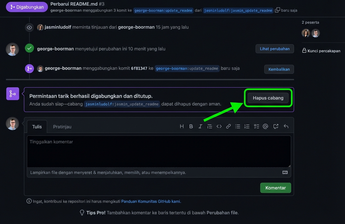Screen dimensions: 345x224
Task: Click the purple merge icon beside the merged message
Action: pyautogui.click(x=13, y=94)
